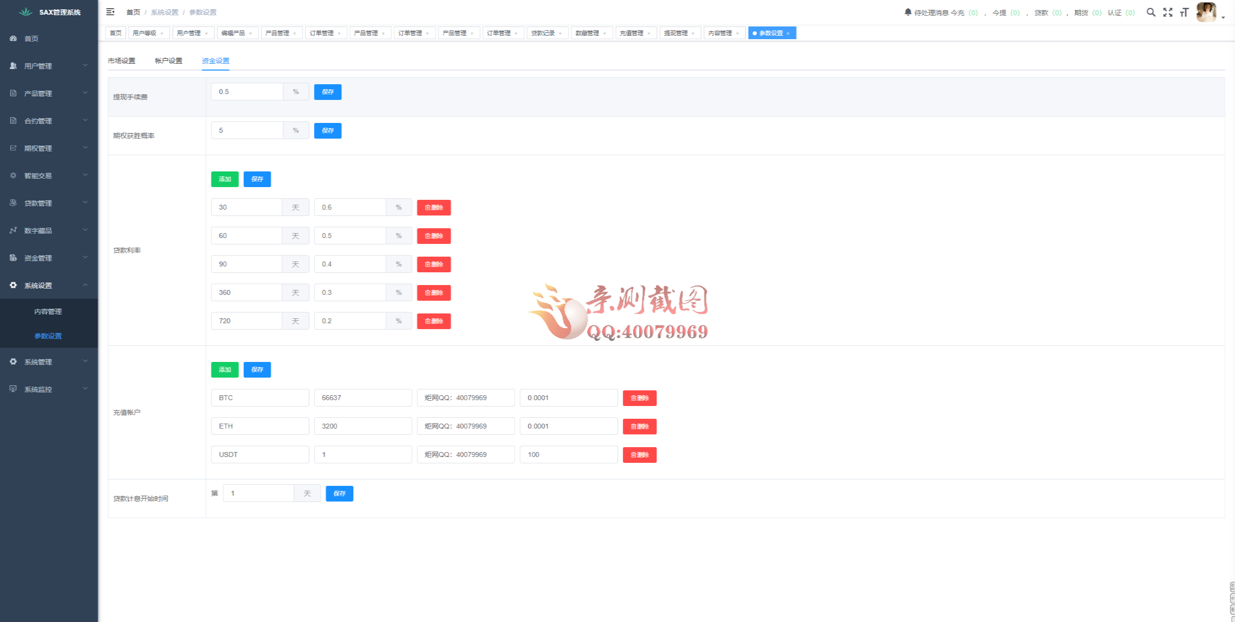
Task: Click the notification bell icon
Action: tap(908, 12)
